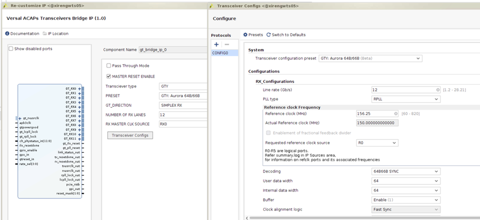
Task: Uncheck MASTER RESET ENABLE checkbox
Action: point(108,77)
